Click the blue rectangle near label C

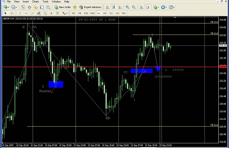[x=56, y=84]
